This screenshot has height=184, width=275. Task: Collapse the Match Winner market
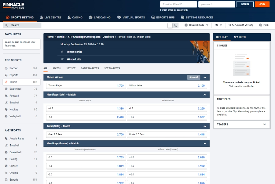tap(204, 77)
